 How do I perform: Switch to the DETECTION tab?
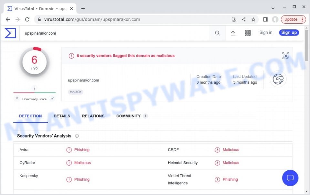click(30, 116)
